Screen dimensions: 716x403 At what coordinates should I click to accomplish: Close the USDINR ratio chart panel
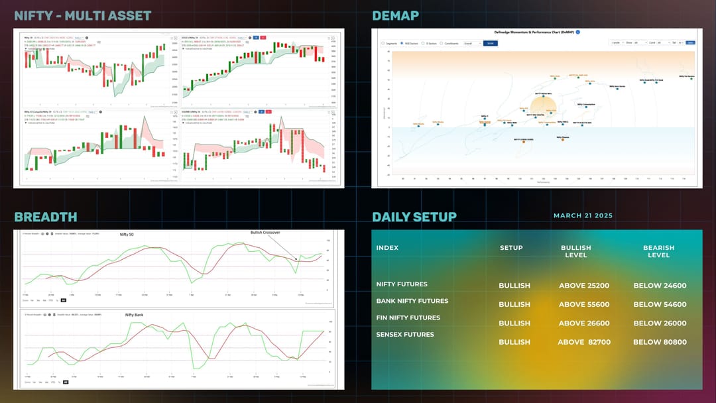[x=333, y=112]
